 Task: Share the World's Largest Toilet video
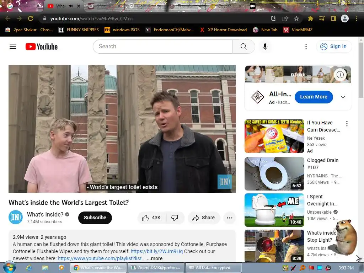click(x=203, y=218)
